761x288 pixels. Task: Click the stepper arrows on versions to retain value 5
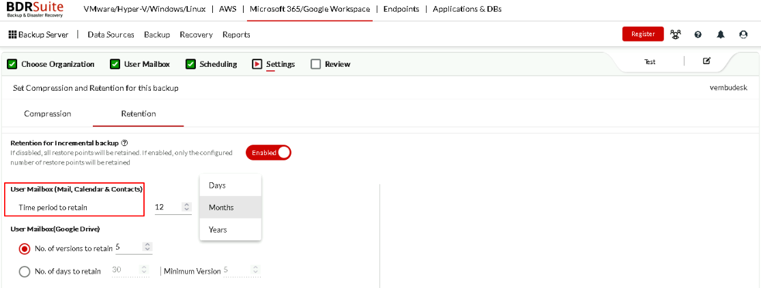pyautogui.click(x=148, y=247)
